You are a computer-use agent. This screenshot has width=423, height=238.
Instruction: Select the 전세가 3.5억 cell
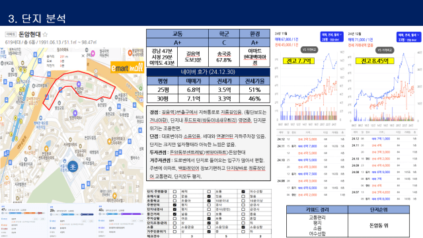[x=224, y=90]
